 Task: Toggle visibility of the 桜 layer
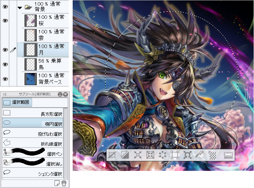(5, 21)
